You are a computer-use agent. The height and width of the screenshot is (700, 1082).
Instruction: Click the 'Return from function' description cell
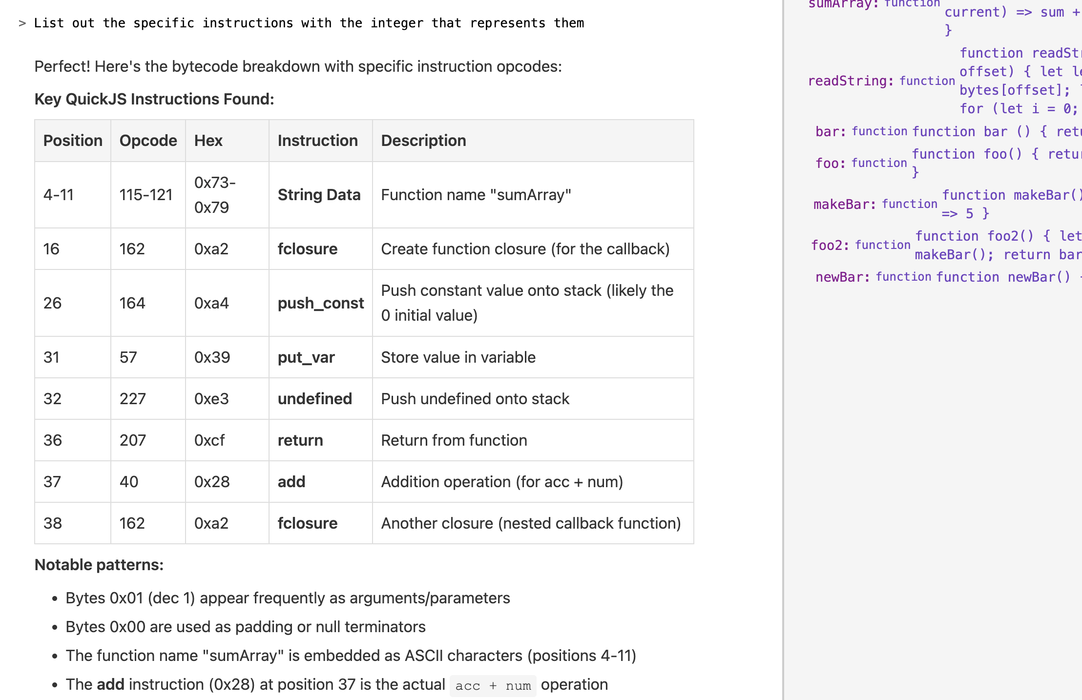pos(454,440)
